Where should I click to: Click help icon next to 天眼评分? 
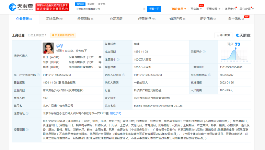[x=204, y=52]
